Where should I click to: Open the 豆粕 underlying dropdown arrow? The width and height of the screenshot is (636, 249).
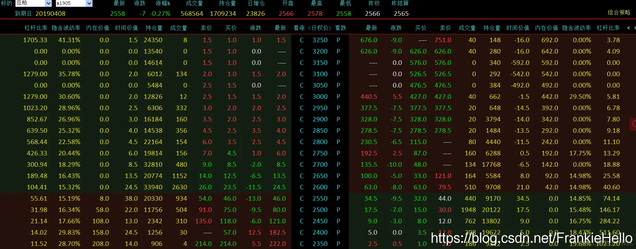48,3
